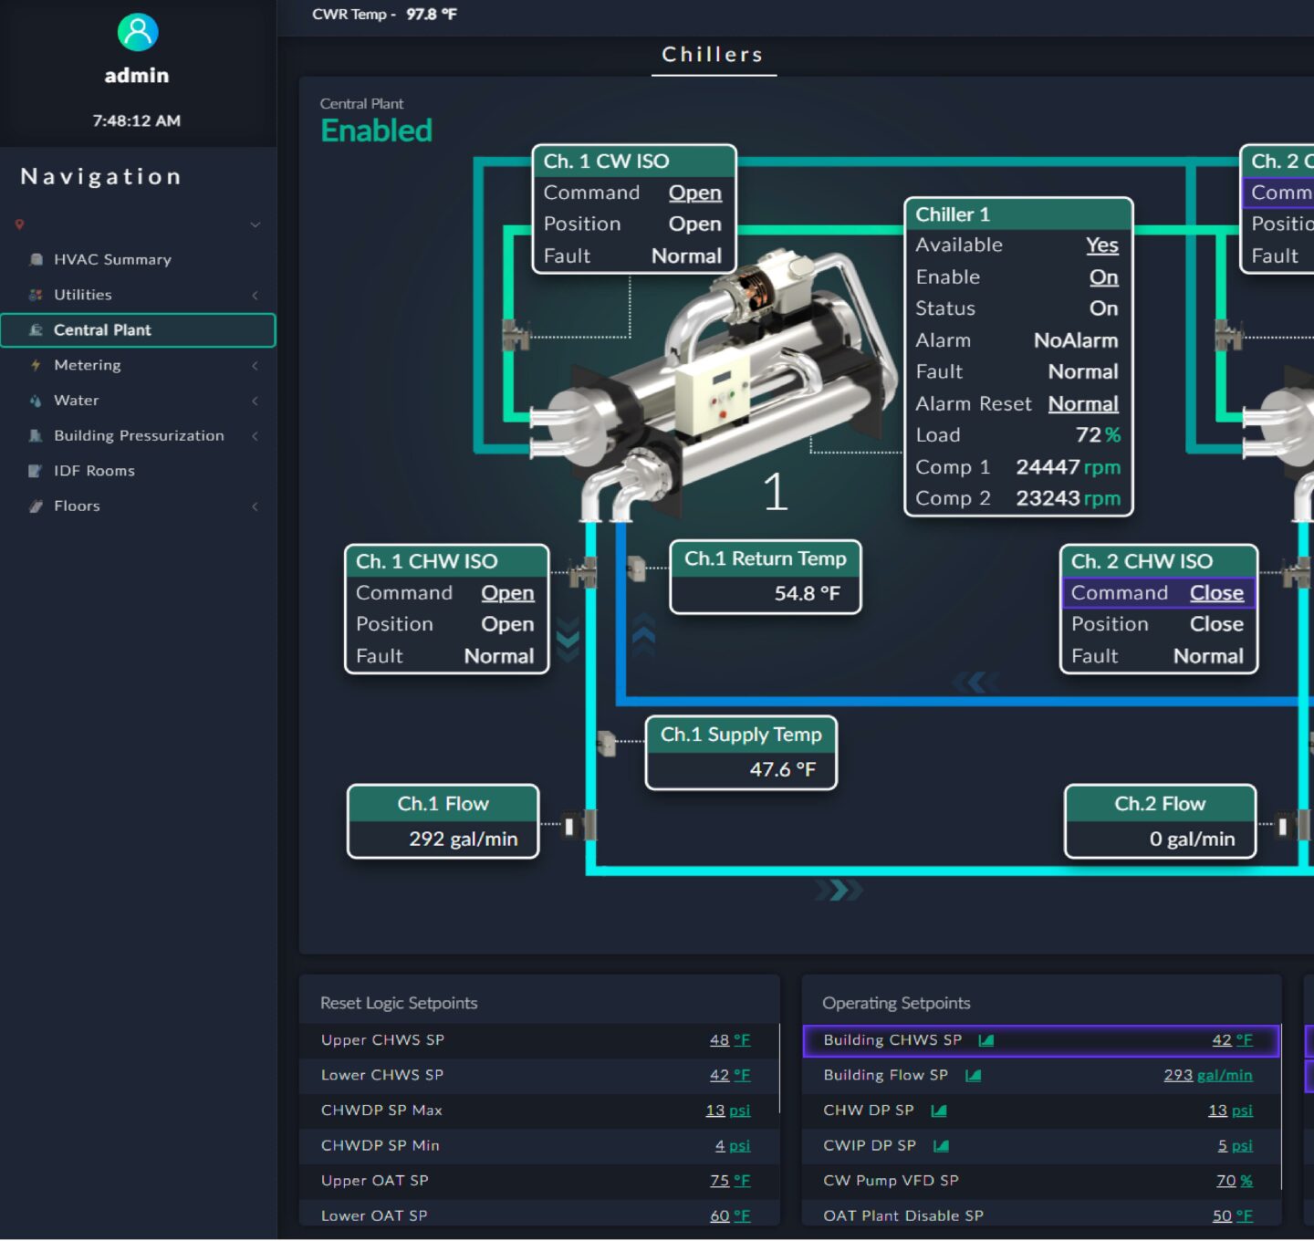Toggle Chiller 1 Enable On value
Viewport: 1314px width, 1241px height.
pyautogui.click(x=1103, y=277)
